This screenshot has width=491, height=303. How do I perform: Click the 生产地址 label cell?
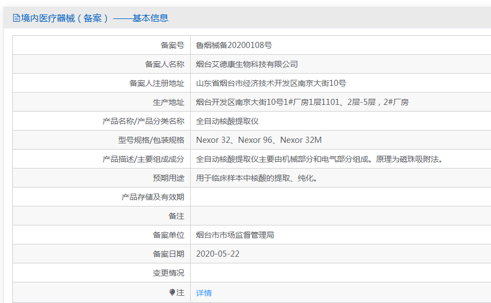click(101, 102)
